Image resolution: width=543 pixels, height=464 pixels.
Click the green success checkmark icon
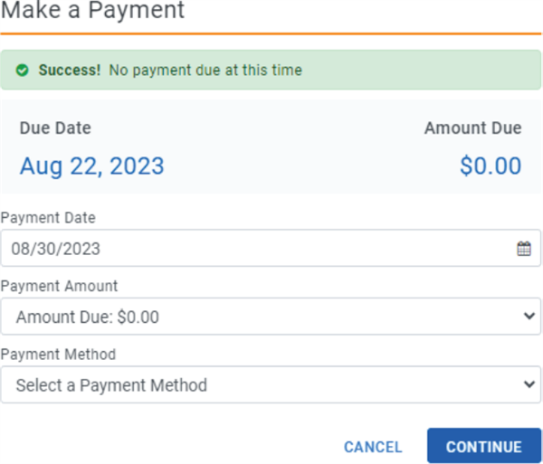pyautogui.click(x=22, y=71)
